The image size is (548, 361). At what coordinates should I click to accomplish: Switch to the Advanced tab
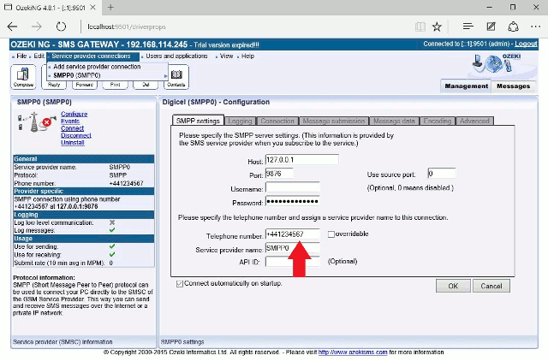(474, 121)
